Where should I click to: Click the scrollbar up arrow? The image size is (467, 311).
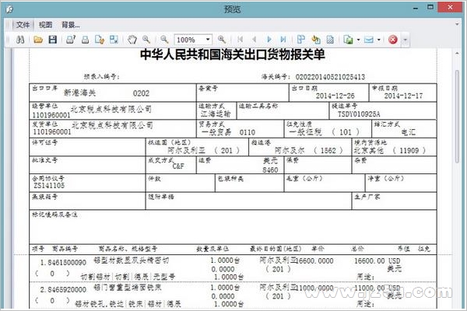[457, 54]
